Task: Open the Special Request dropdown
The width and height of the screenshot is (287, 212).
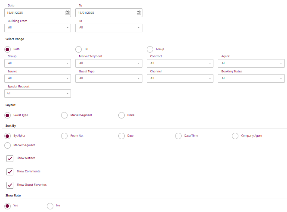Action: 37,93
